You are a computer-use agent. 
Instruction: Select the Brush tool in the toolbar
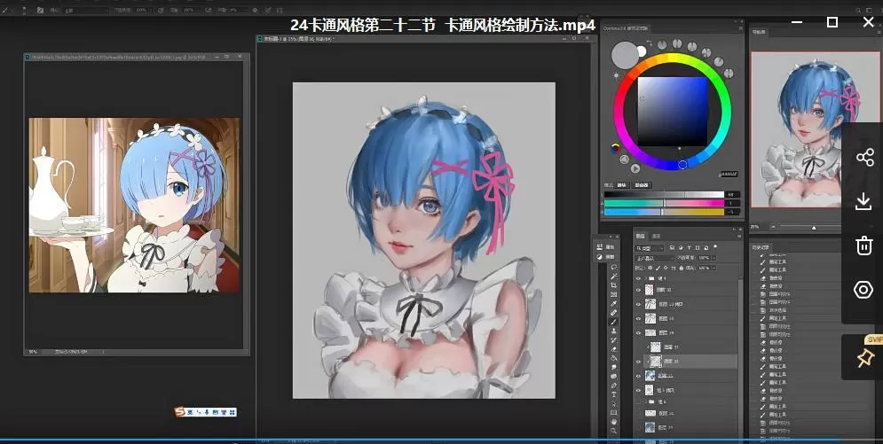(x=614, y=322)
